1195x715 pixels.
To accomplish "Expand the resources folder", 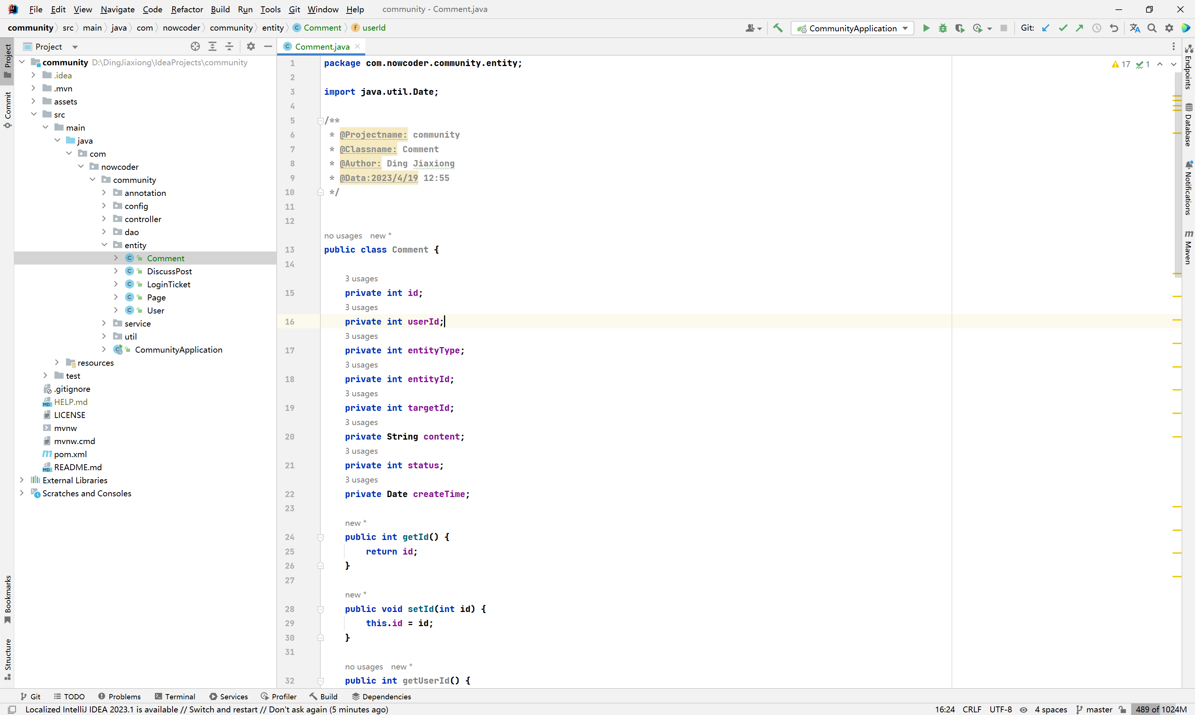I will click(57, 362).
